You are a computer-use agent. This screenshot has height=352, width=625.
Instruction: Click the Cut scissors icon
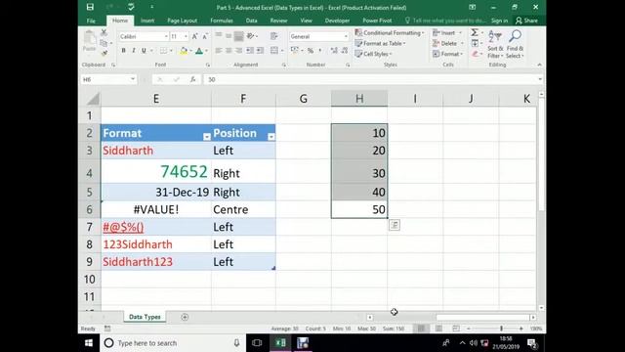104,33
